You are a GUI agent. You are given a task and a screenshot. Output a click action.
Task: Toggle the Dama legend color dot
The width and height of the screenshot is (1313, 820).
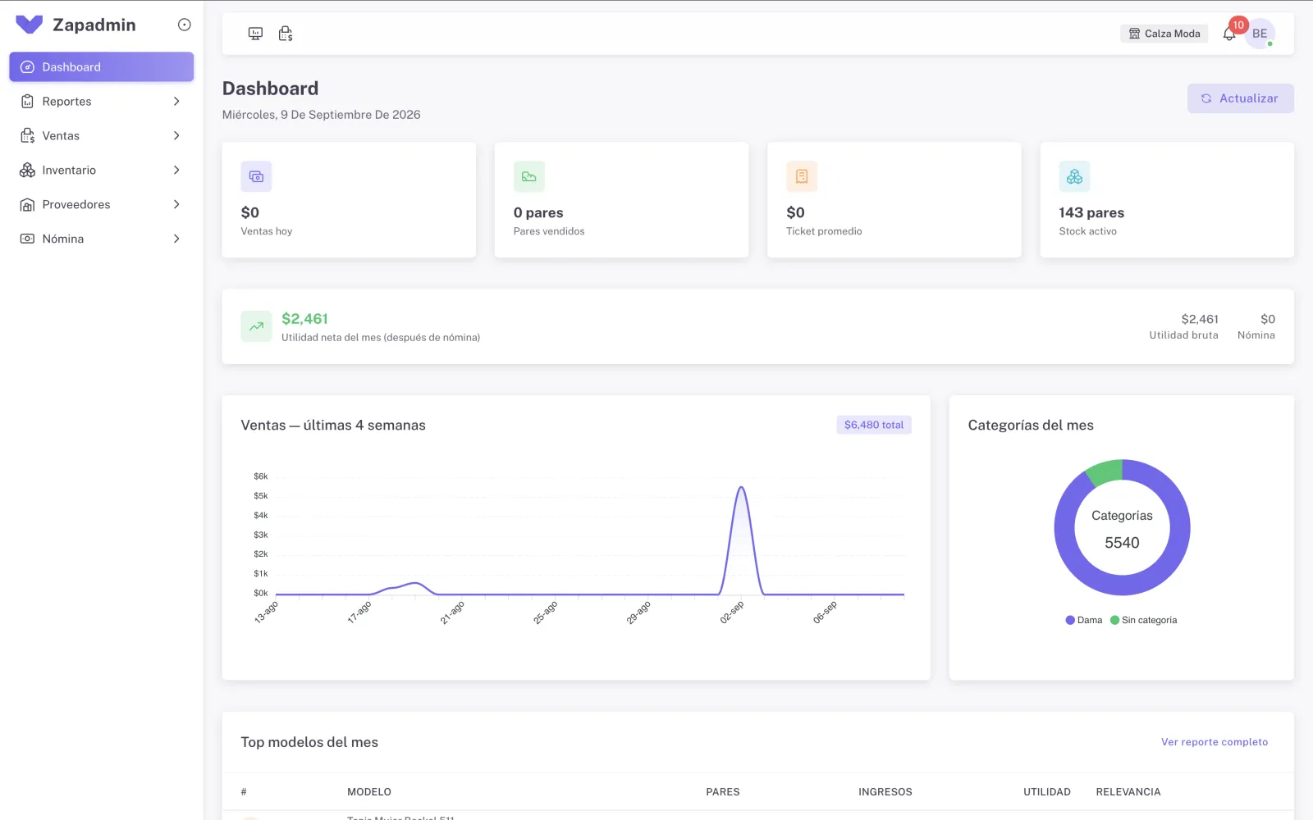click(1070, 620)
